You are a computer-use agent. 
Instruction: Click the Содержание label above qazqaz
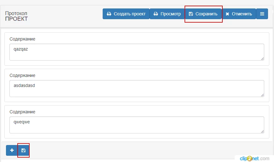click(x=22, y=39)
